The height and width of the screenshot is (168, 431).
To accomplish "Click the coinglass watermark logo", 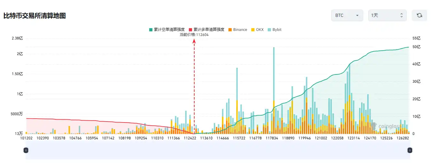I will 386,126.
